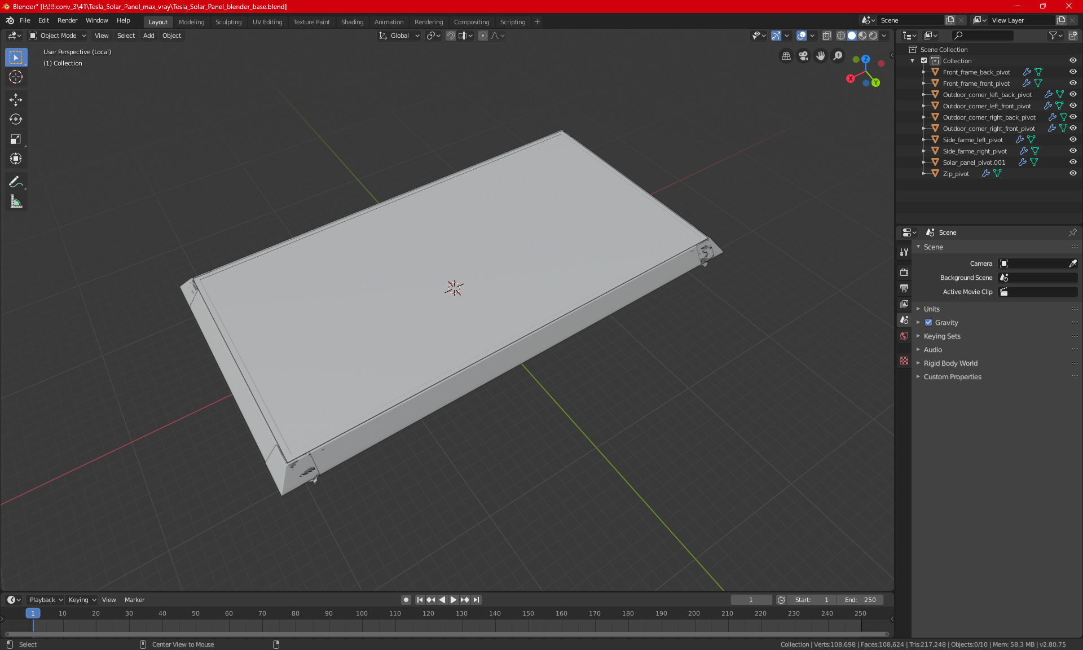Viewport: 1083px width, 650px height.
Task: Hide Side_farme_left_pivot with eye icon
Action: click(x=1073, y=140)
